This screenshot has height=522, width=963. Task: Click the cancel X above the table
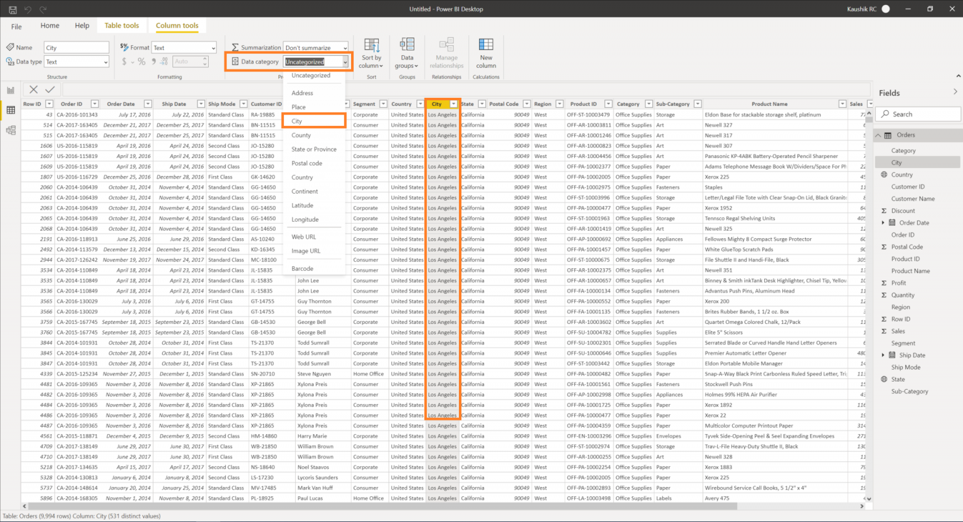pos(33,90)
